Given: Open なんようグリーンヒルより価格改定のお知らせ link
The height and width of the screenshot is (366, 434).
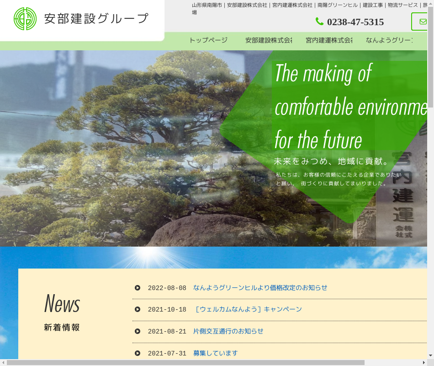Looking at the screenshot, I should [x=260, y=288].
